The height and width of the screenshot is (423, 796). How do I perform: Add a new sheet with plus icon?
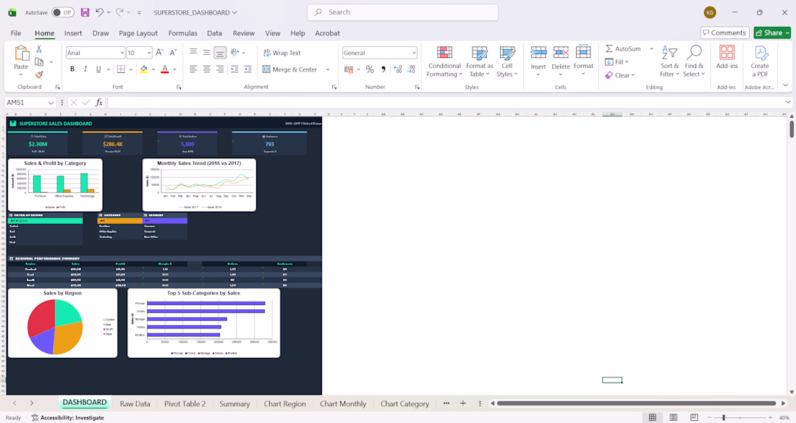463,403
